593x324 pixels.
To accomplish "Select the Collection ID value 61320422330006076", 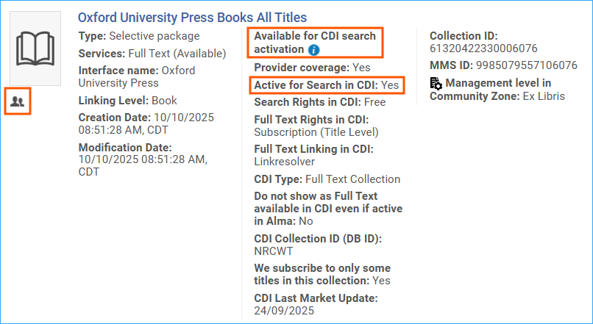I will [x=483, y=48].
